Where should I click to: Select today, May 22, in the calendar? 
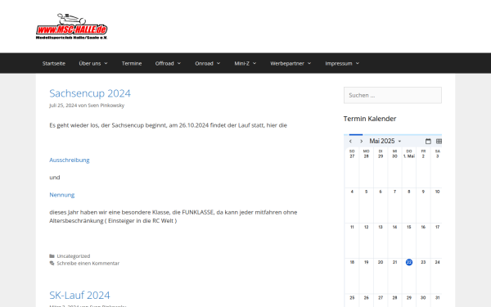click(x=408, y=262)
